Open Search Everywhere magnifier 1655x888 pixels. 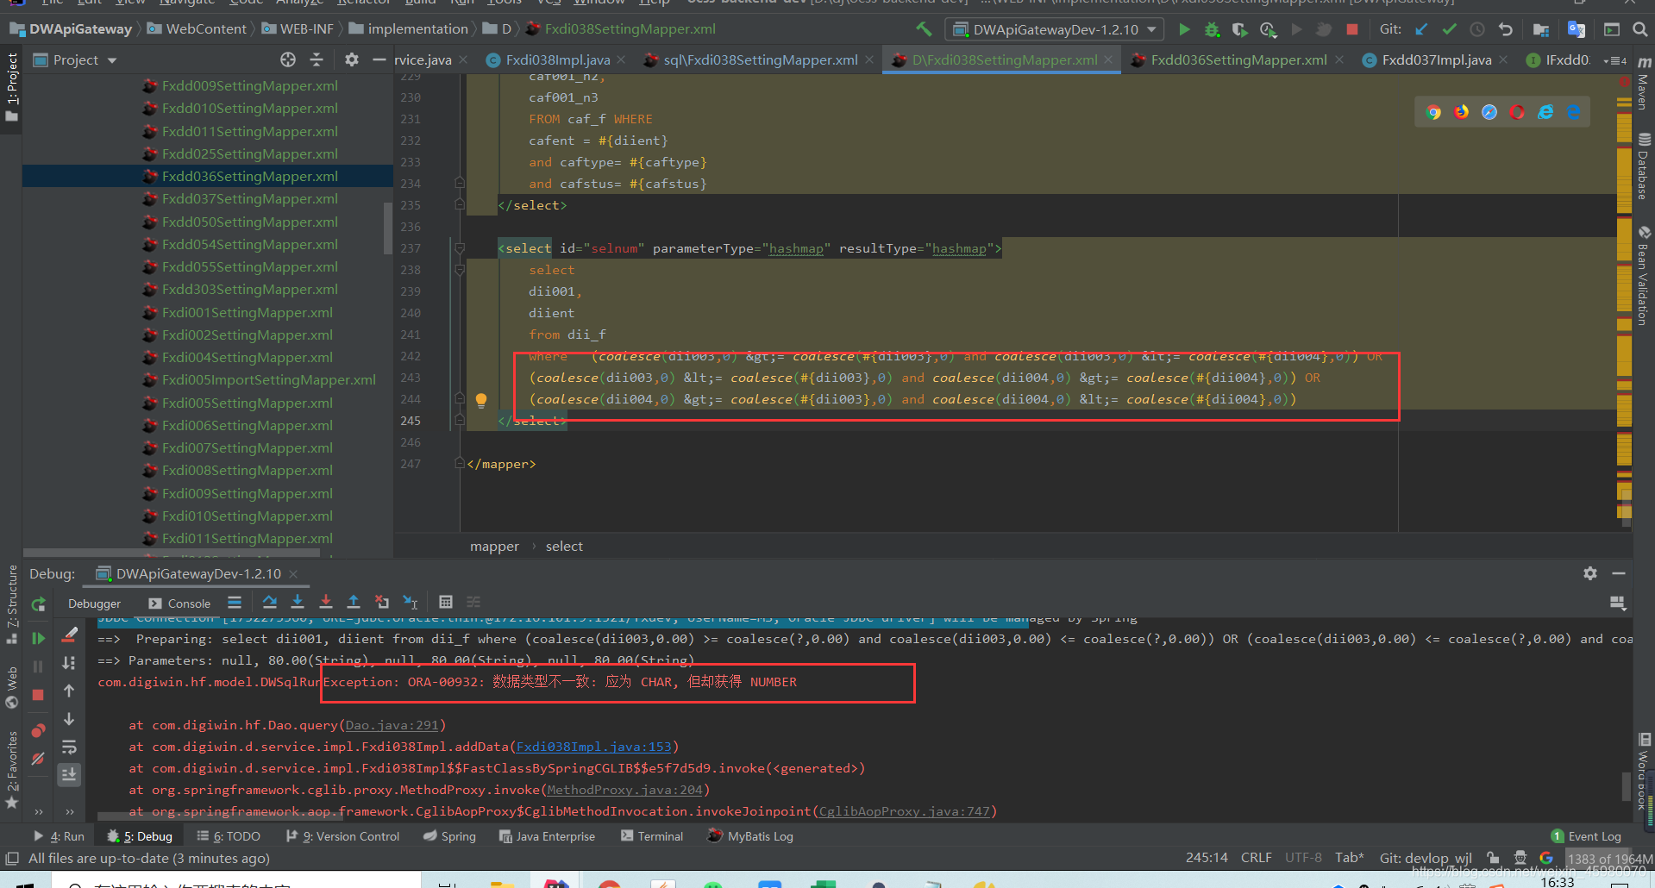1639,29
